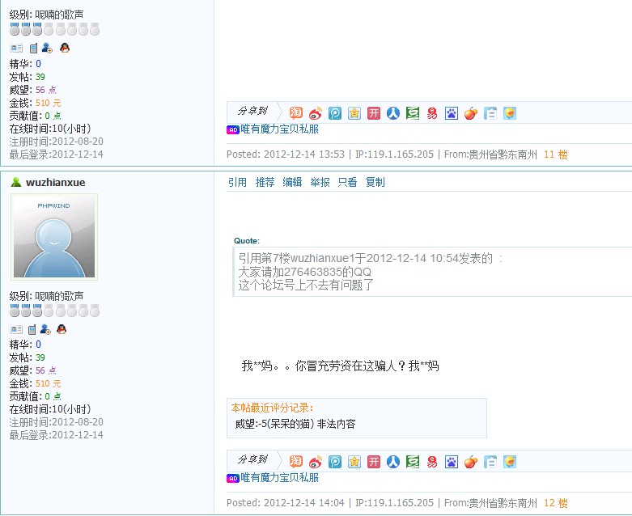Share floor 11 post to Douban

(413, 113)
